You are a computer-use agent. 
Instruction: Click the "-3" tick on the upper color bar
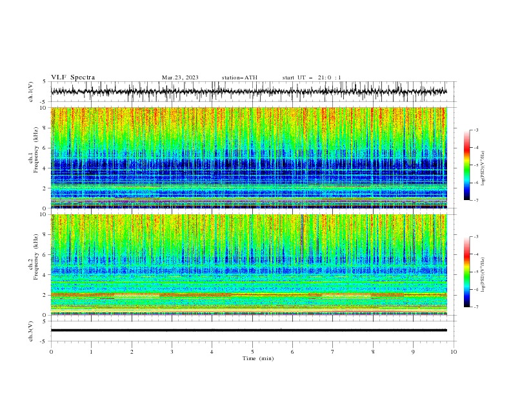(476, 130)
